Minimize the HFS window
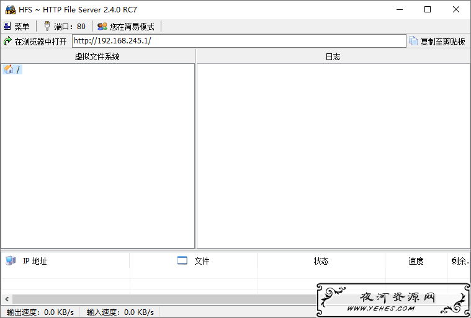The width and height of the screenshot is (471, 318). tap(400, 9)
